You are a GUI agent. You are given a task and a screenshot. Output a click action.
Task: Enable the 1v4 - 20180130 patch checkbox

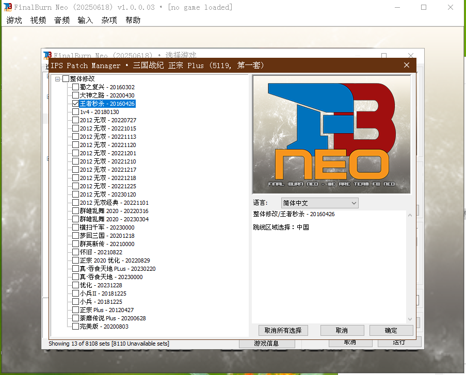pyautogui.click(x=75, y=112)
